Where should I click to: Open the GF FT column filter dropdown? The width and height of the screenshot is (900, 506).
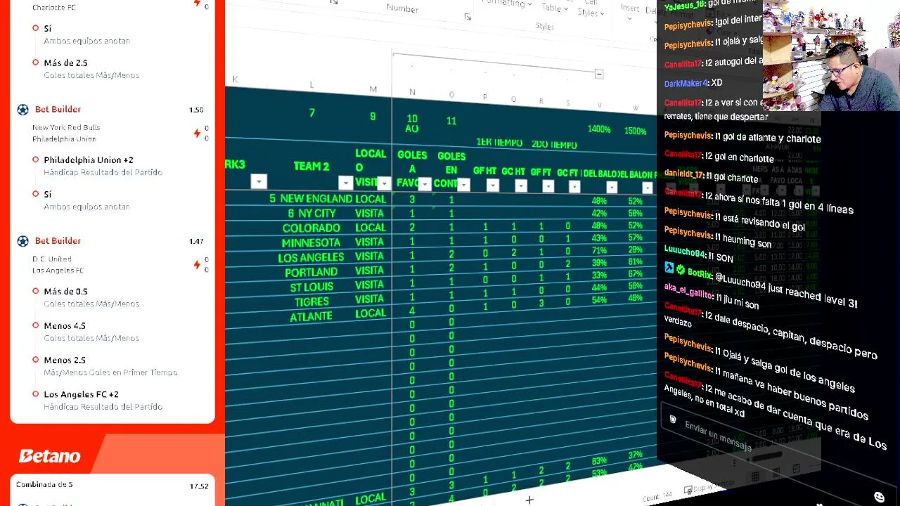[x=548, y=186]
